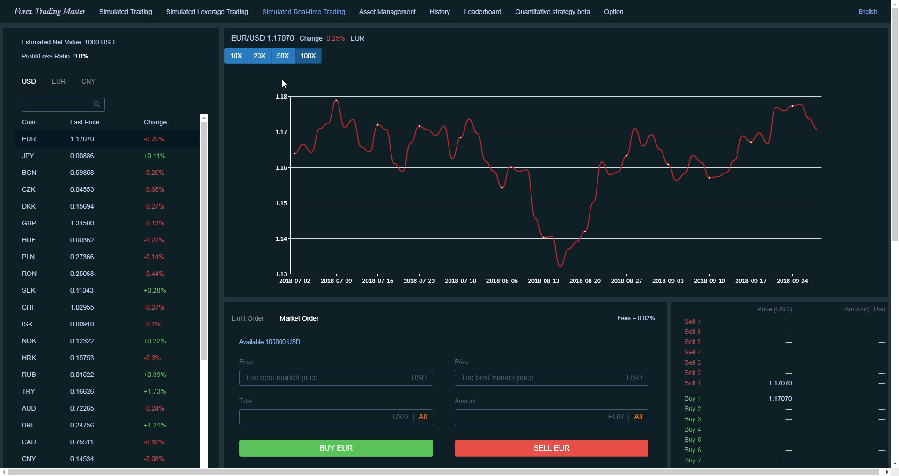Click the BUY EUR button
The height and width of the screenshot is (476, 899).
click(x=336, y=448)
